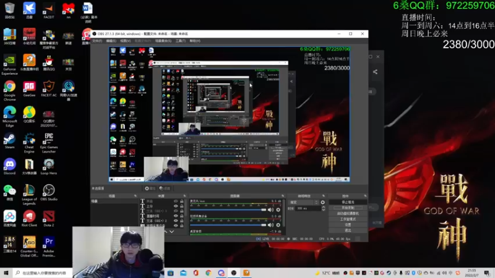Click the share icon in background window
The height and width of the screenshot is (278, 495).
coord(375,72)
